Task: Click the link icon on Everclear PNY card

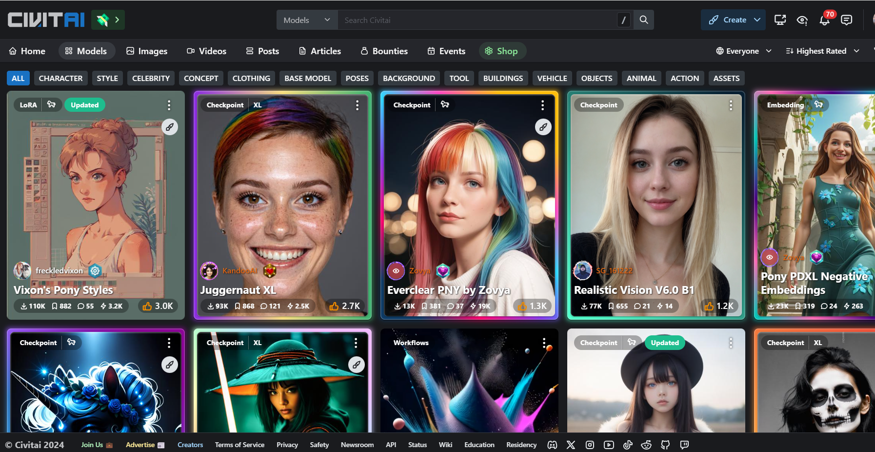Action: pos(543,127)
